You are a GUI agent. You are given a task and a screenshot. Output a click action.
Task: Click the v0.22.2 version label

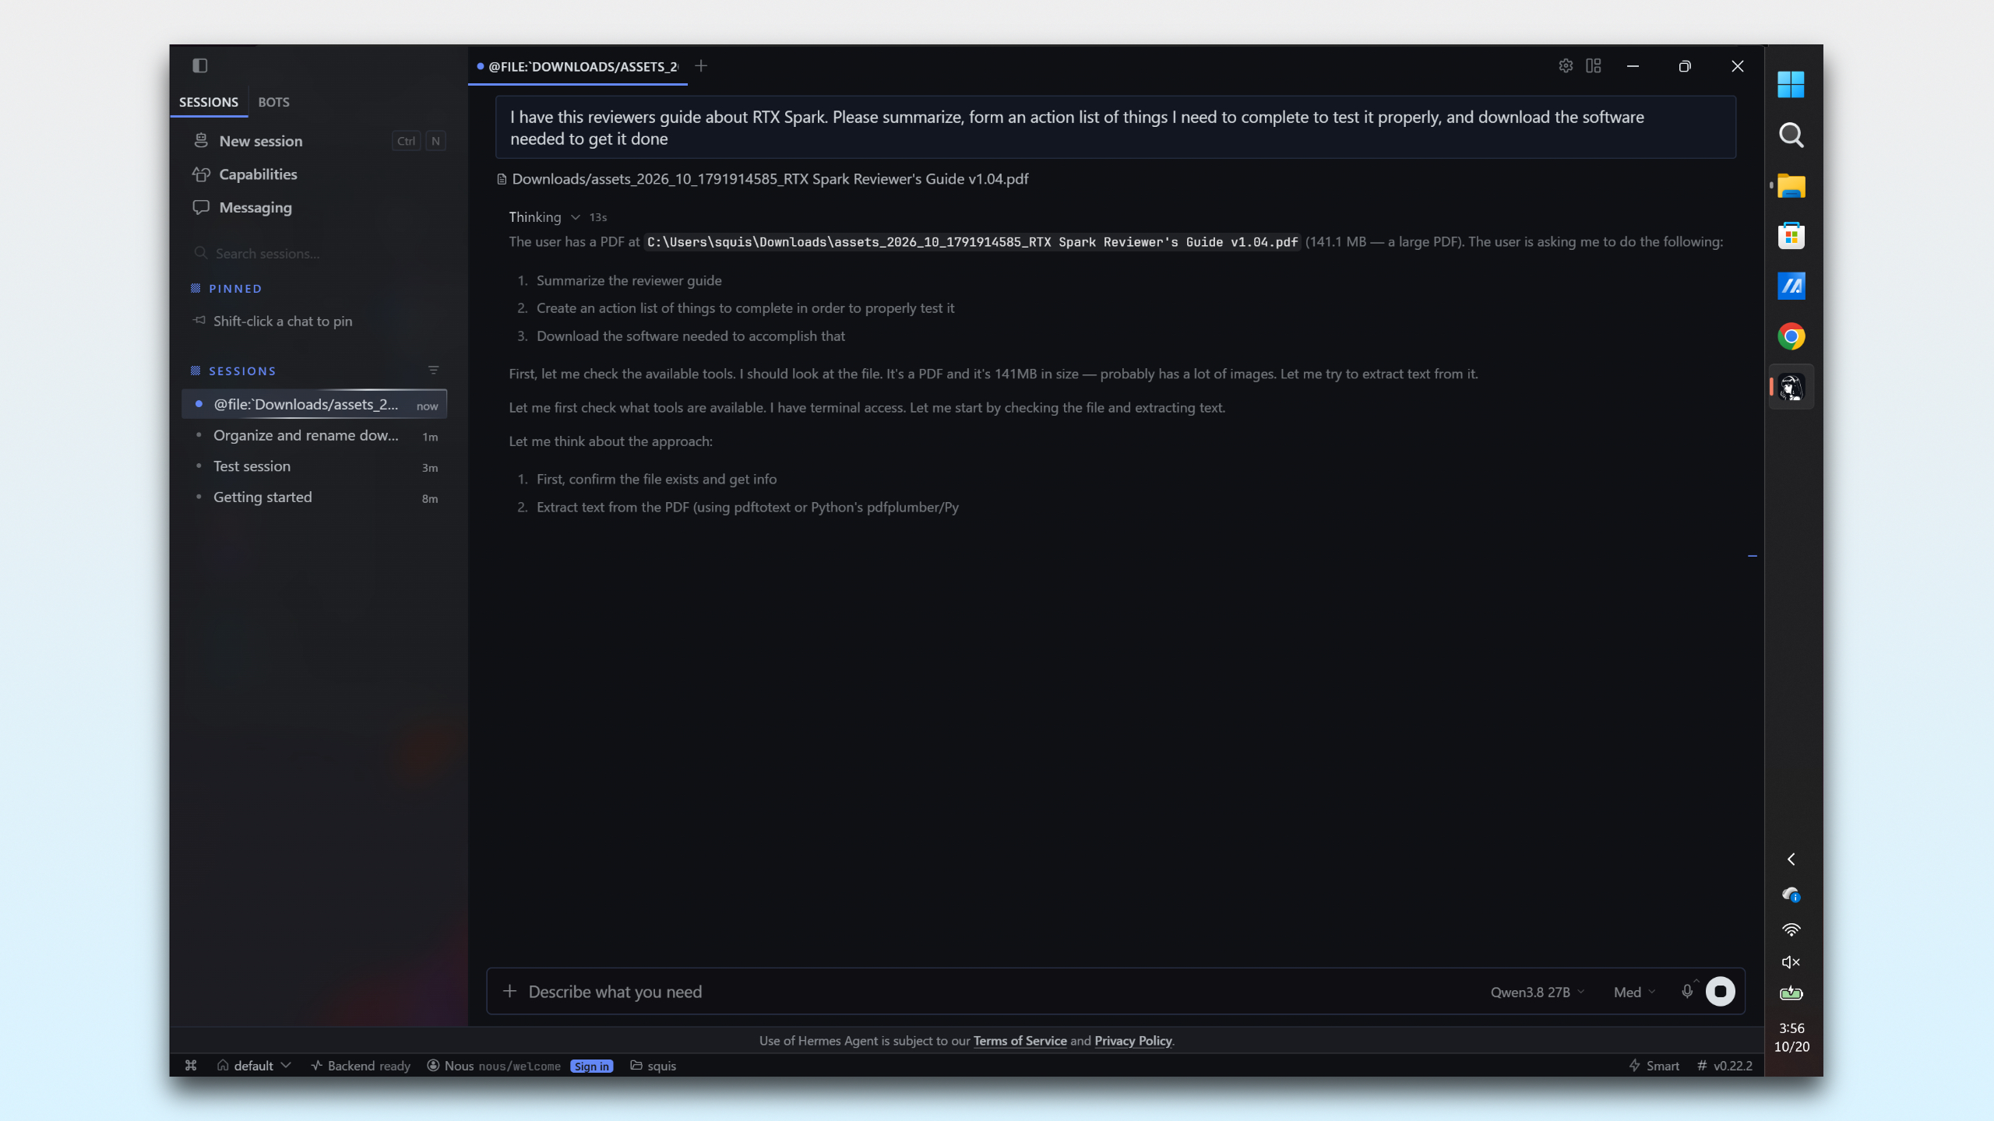click(x=1725, y=1066)
